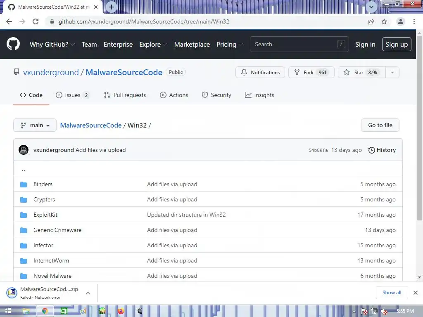The width and height of the screenshot is (423, 317).
Task: Click Team in the navigation
Action: tap(89, 45)
